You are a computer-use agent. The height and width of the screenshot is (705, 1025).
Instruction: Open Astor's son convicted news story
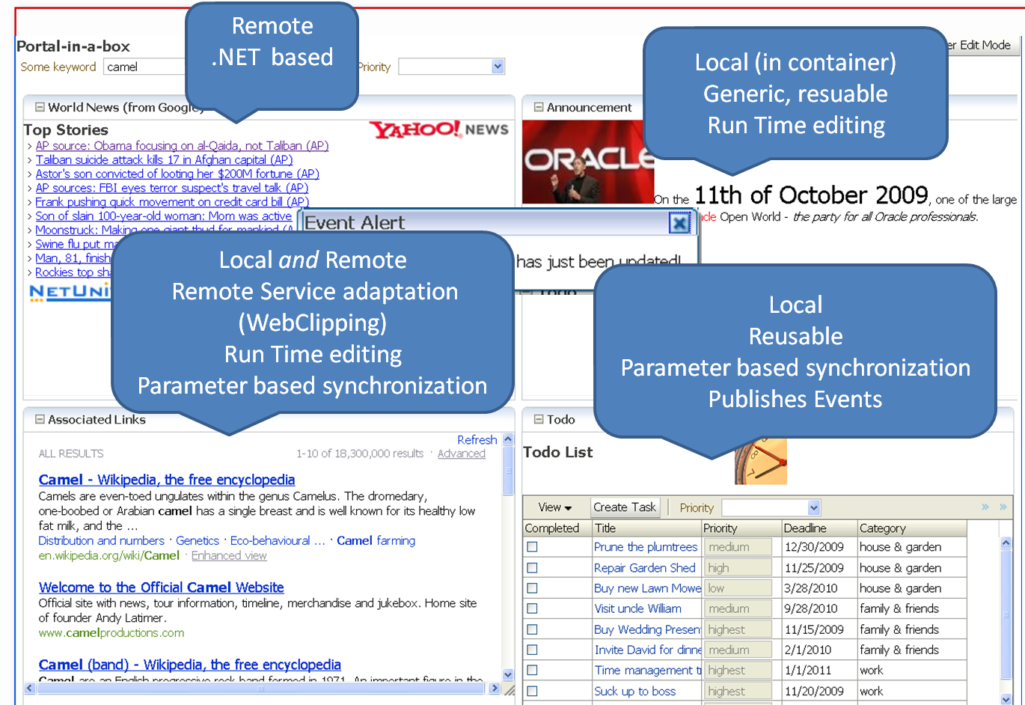[x=177, y=174]
